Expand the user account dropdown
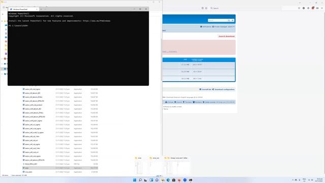Image resolution: width=325 pixels, height=183 pixels. [232, 26]
